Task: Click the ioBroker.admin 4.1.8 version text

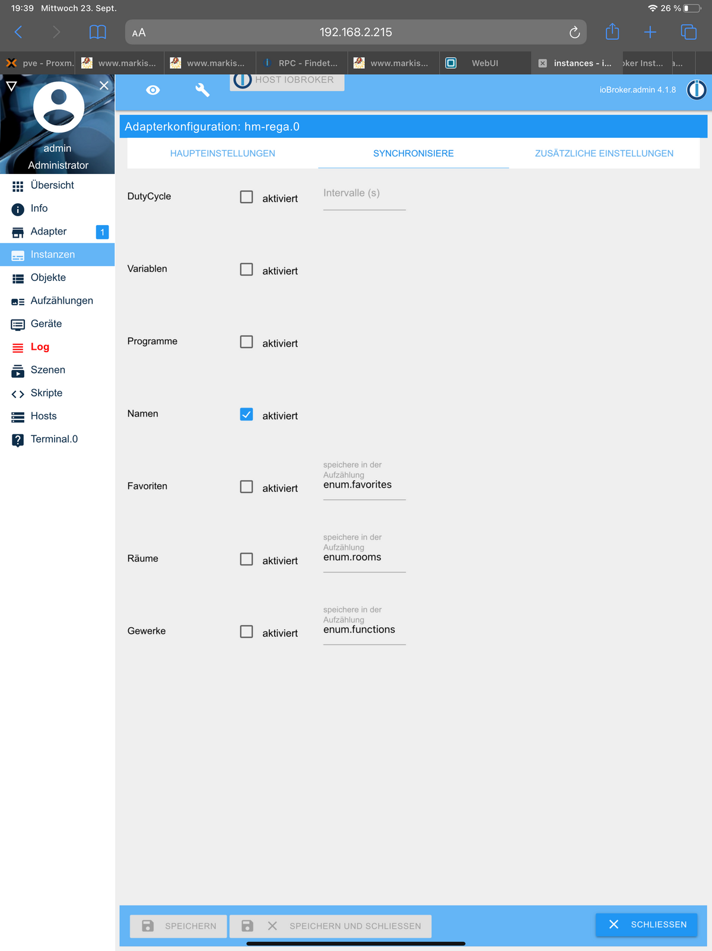Action: tap(637, 90)
